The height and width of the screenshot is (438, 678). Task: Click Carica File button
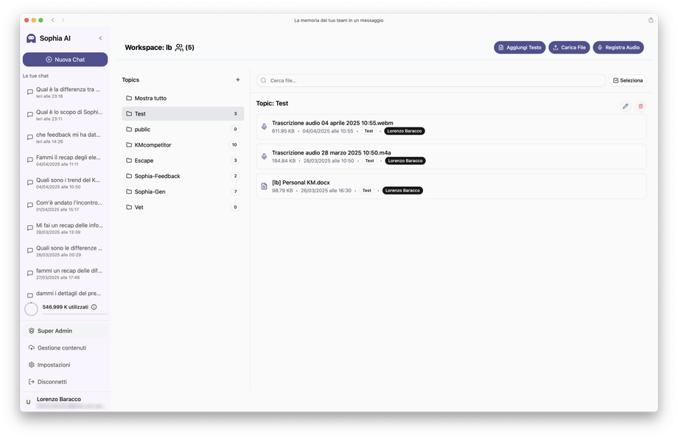click(x=569, y=48)
